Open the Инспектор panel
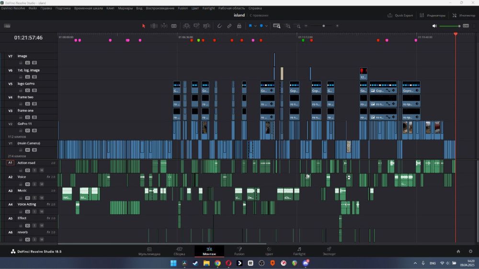This screenshot has height=269, width=479. coord(464,15)
